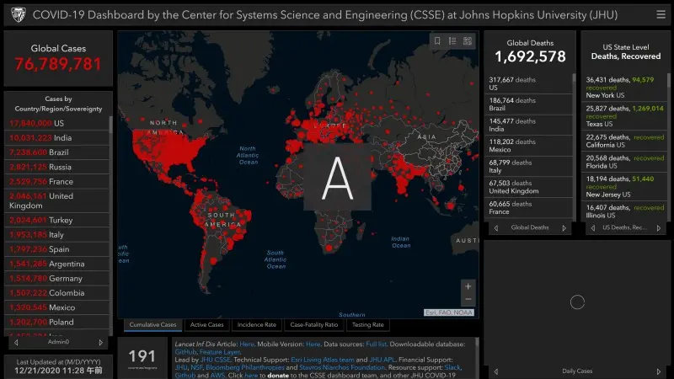Screen dimensions: 674x379
Task: Open the Bloomberg Philanthropies link
Action: tap(245, 367)
